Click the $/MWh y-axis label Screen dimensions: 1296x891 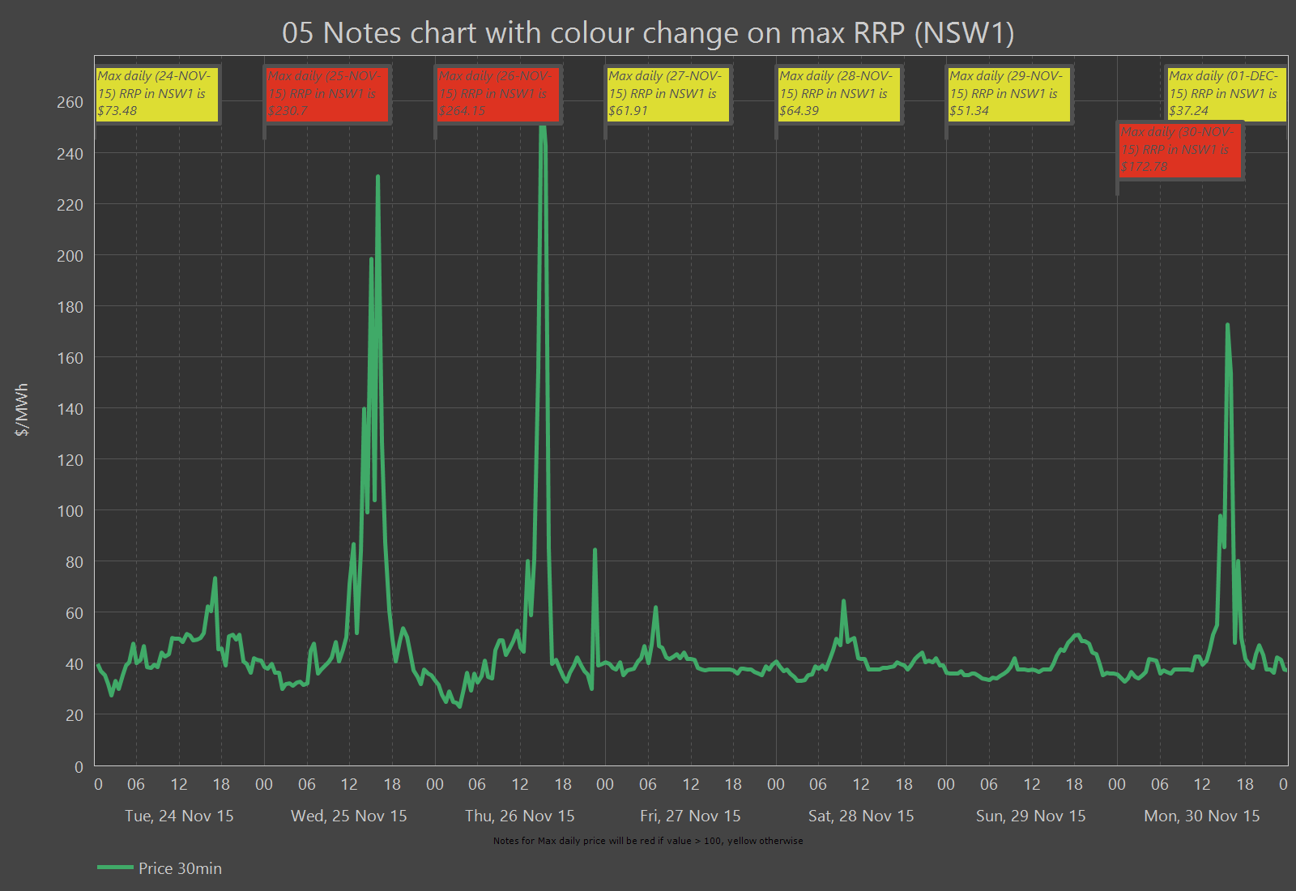click(22, 410)
